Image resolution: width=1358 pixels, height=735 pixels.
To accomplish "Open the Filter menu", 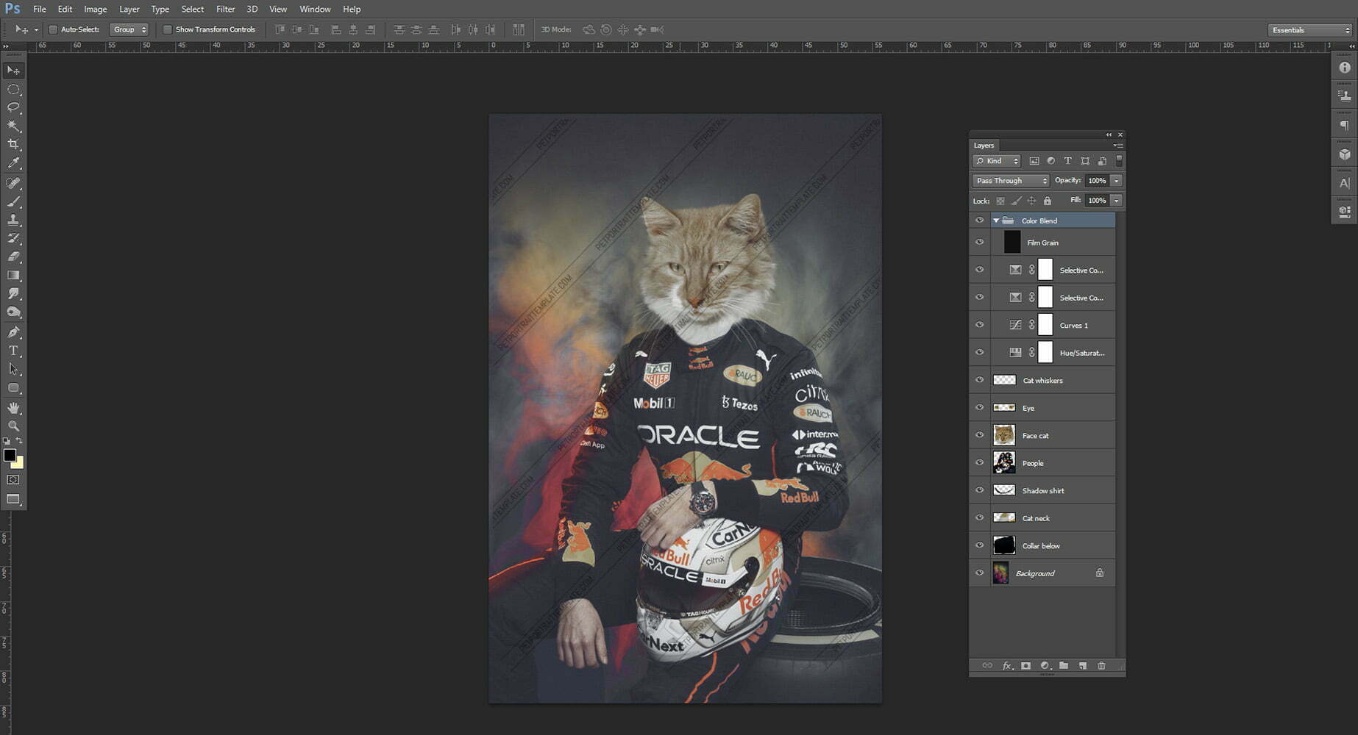I will [225, 9].
